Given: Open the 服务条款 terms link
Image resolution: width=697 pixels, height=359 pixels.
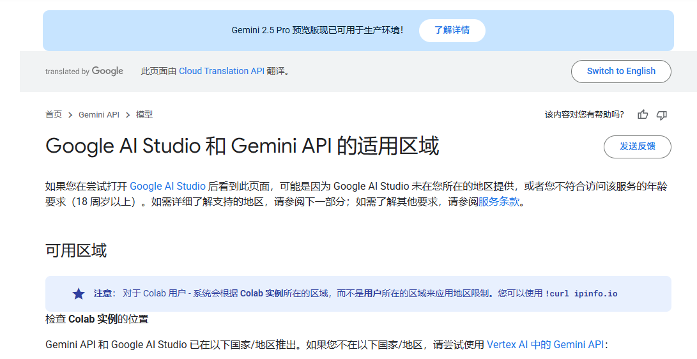Looking at the screenshot, I should click(499, 202).
